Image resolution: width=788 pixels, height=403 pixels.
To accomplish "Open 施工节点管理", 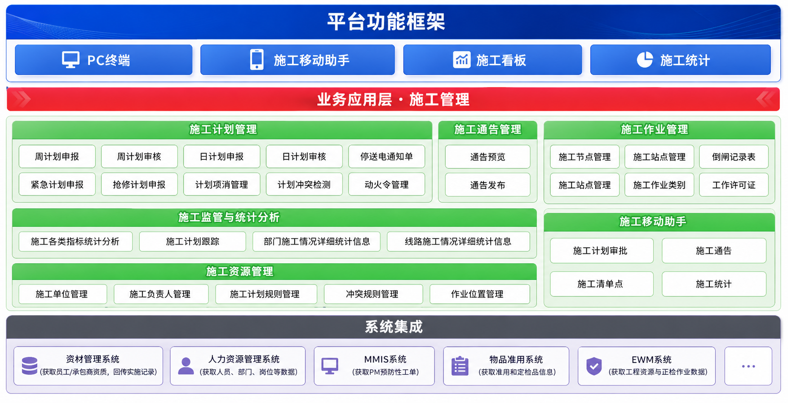I will pyautogui.click(x=584, y=157).
